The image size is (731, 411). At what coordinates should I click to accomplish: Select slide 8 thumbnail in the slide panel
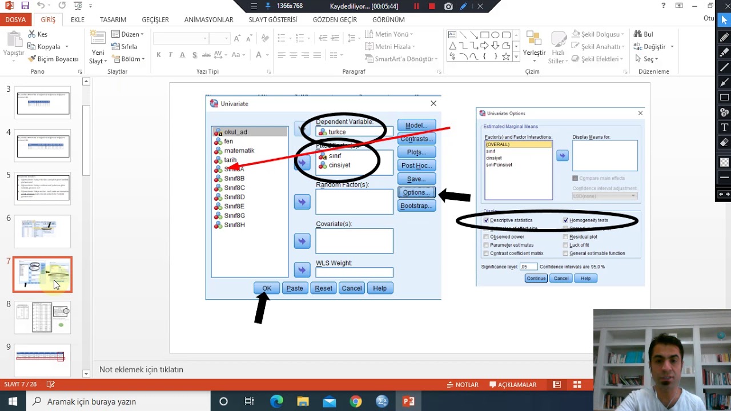tap(43, 317)
